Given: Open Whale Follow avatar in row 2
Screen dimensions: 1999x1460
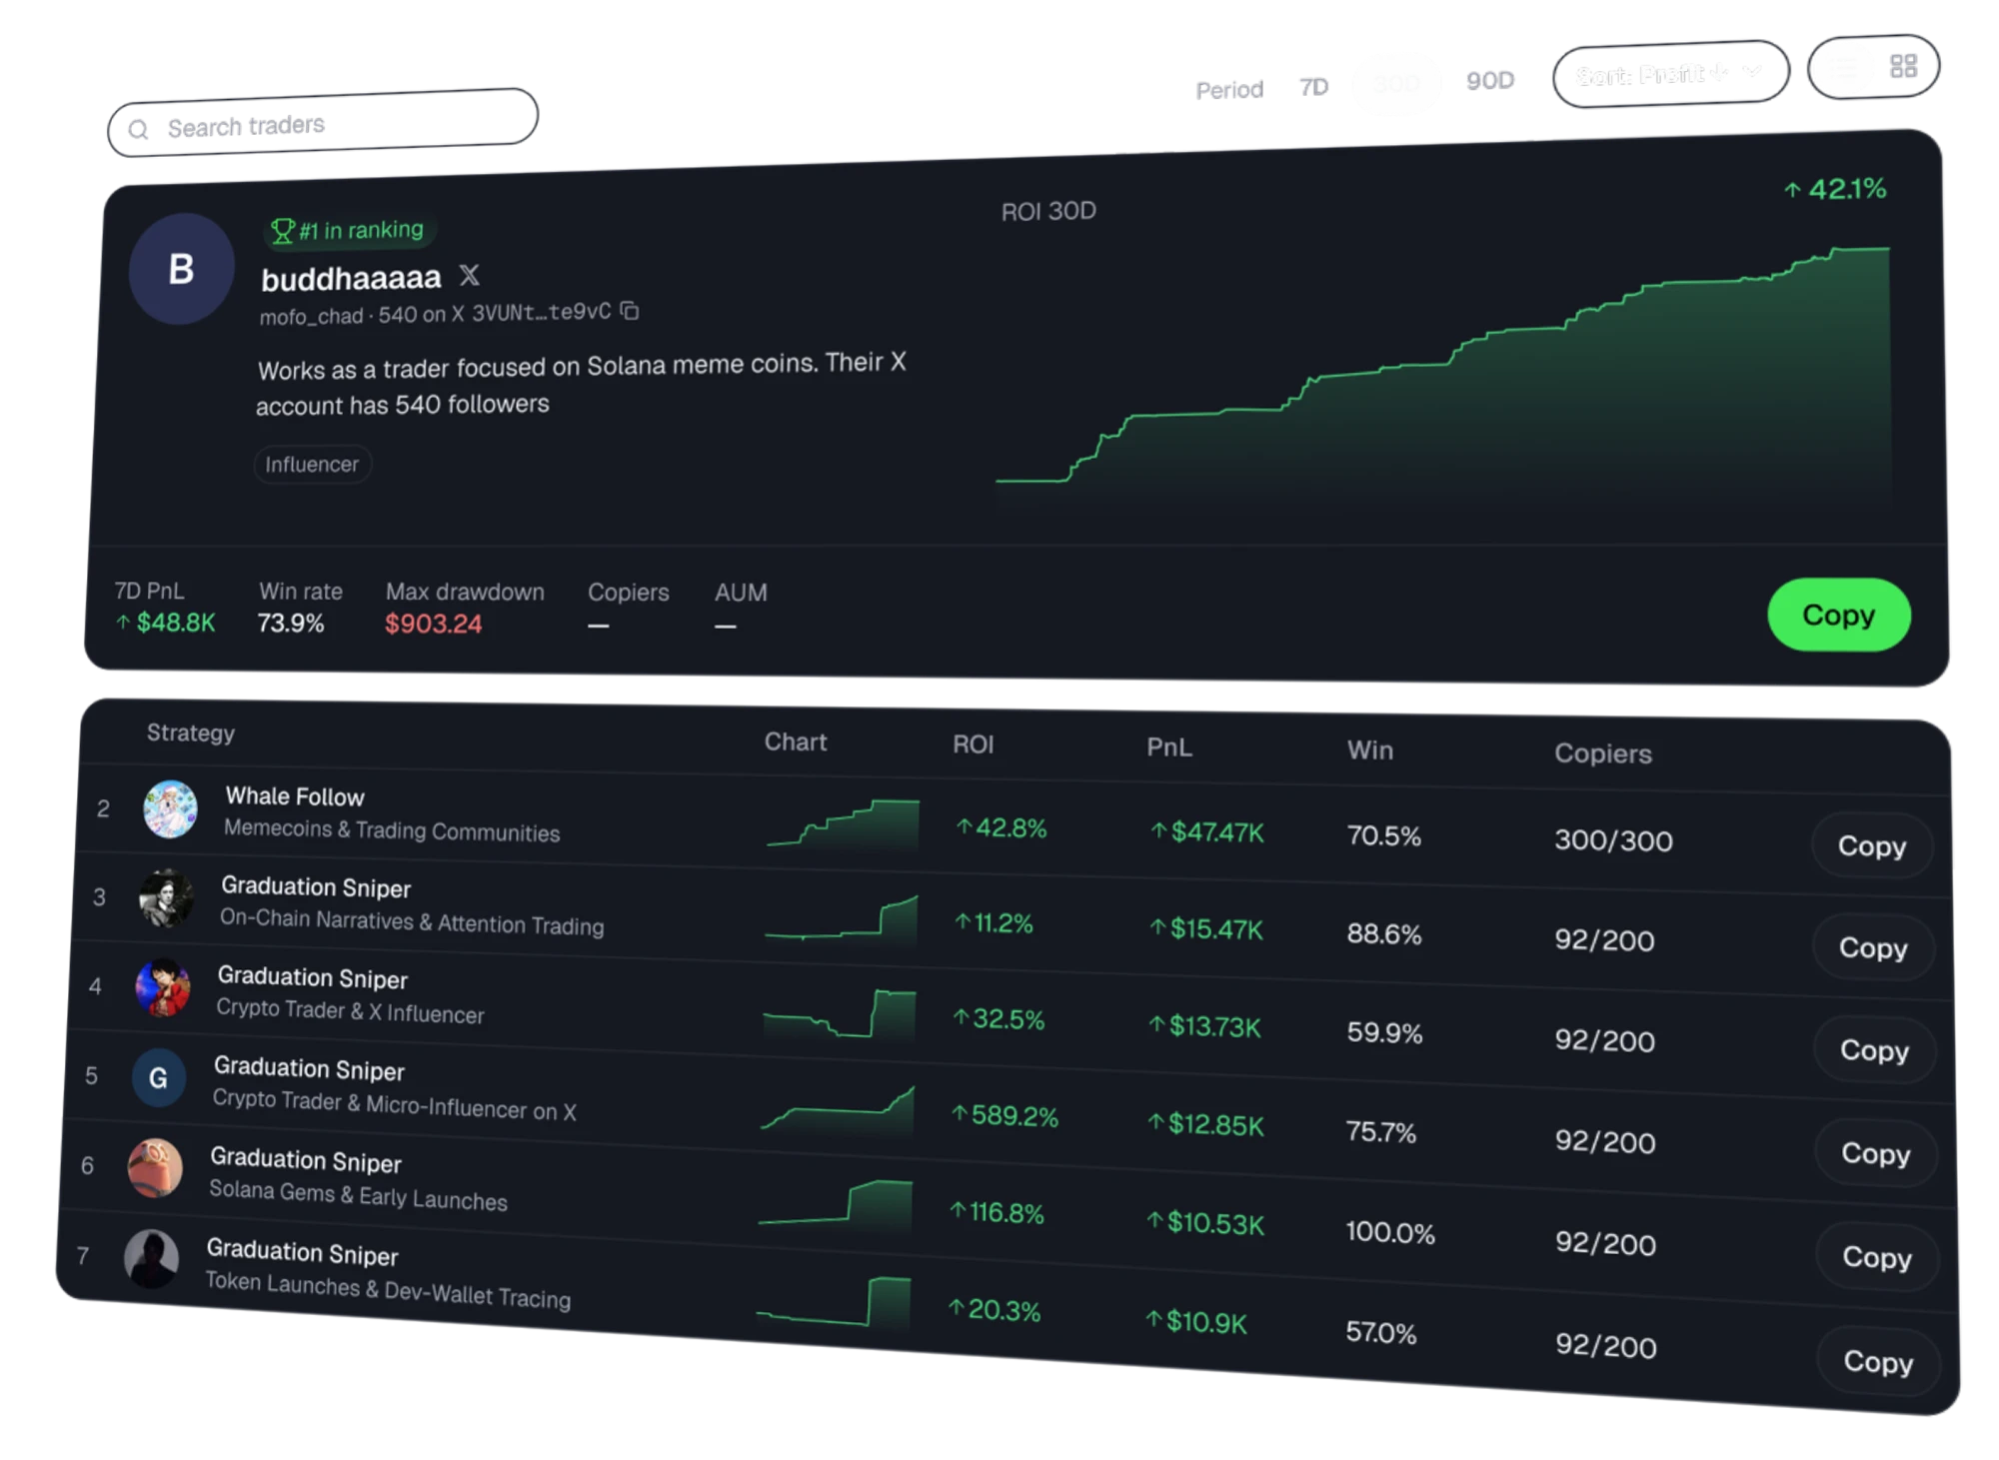Looking at the screenshot, I should coord(170,808).
